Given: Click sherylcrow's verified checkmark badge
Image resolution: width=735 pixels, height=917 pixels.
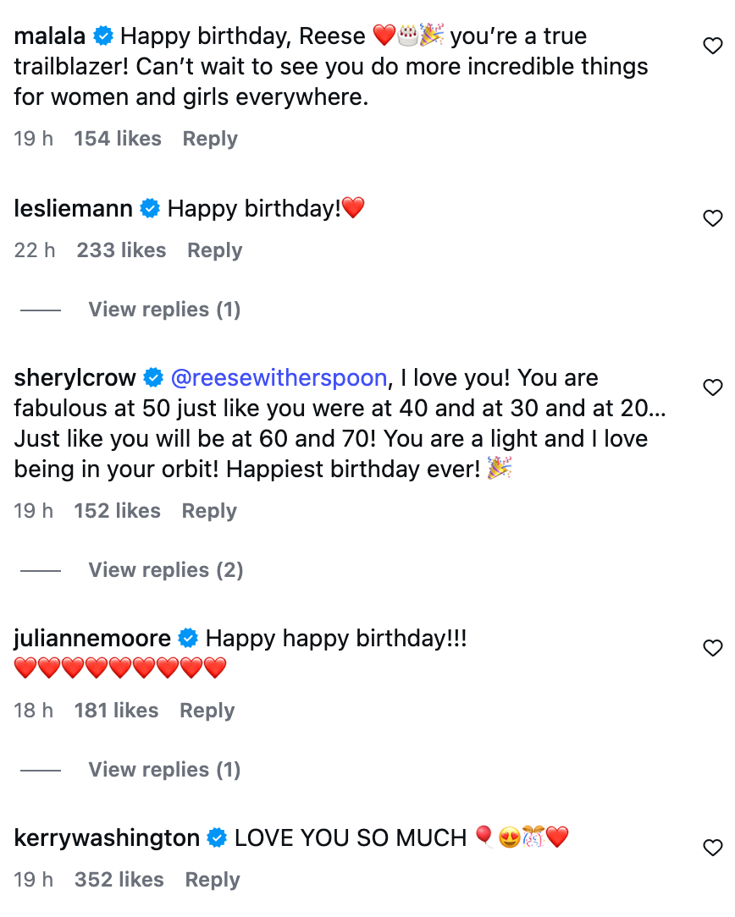Looking at the screenshot, I should pyautogui.click(x=153, y=378).
